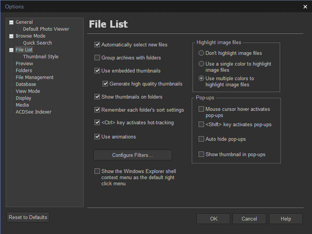Image resolution: width=312 pixels, height=234 pixels.
Task: Open the Default Photo Viewer settings
Action: [46, 29]
